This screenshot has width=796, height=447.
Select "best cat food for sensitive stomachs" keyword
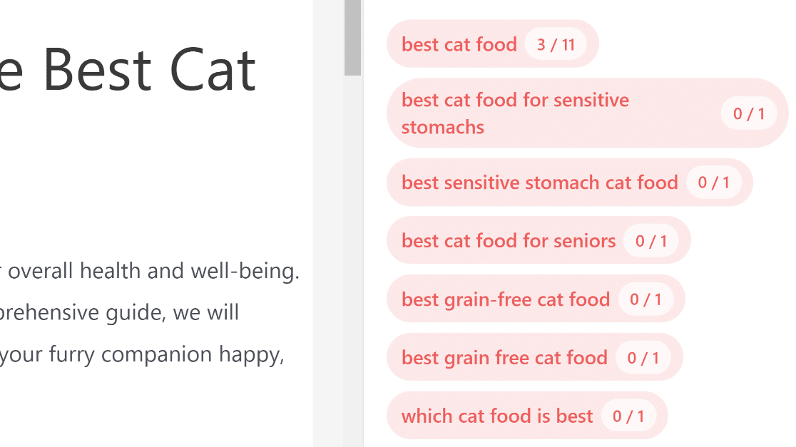(x=515, y=113)
